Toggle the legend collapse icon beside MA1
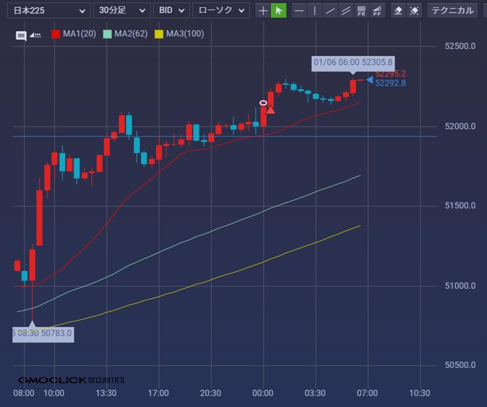This screenshot has height=407, width=487. tap(35, 35)
